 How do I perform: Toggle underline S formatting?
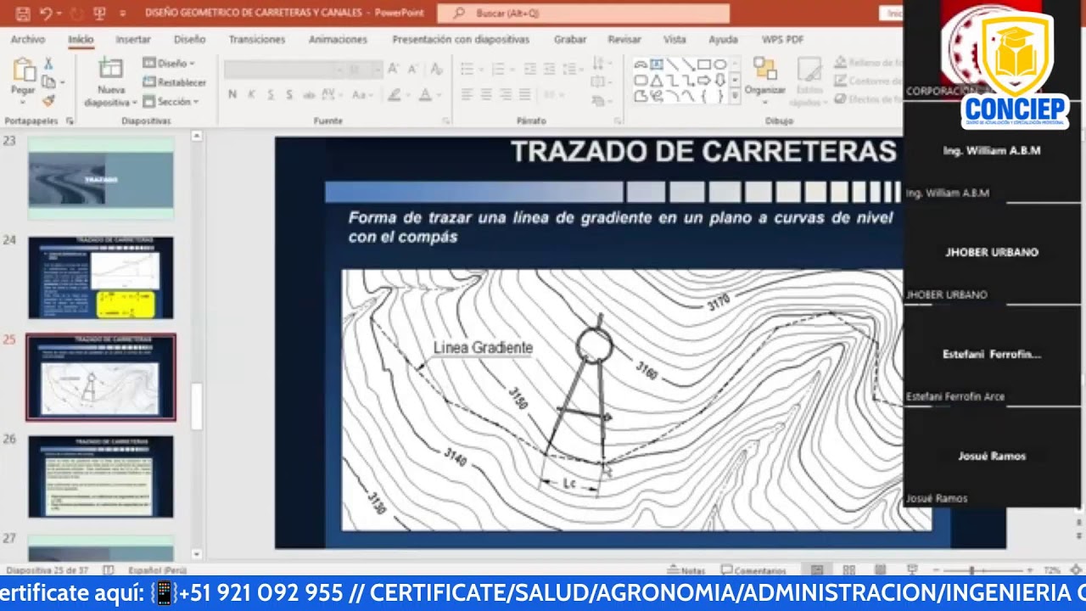[x=271, y=94]
